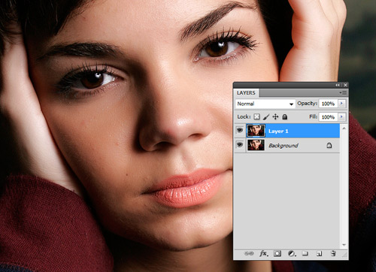Lock all layer attributes
The width and height of the screenshot is (376, 272).
[285, 116]
